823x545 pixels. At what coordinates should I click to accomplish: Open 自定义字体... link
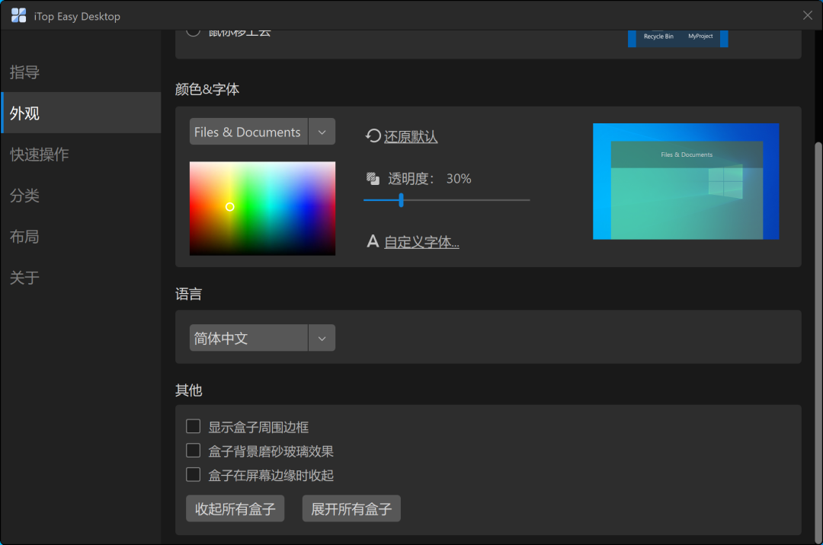tap(421, 242)
